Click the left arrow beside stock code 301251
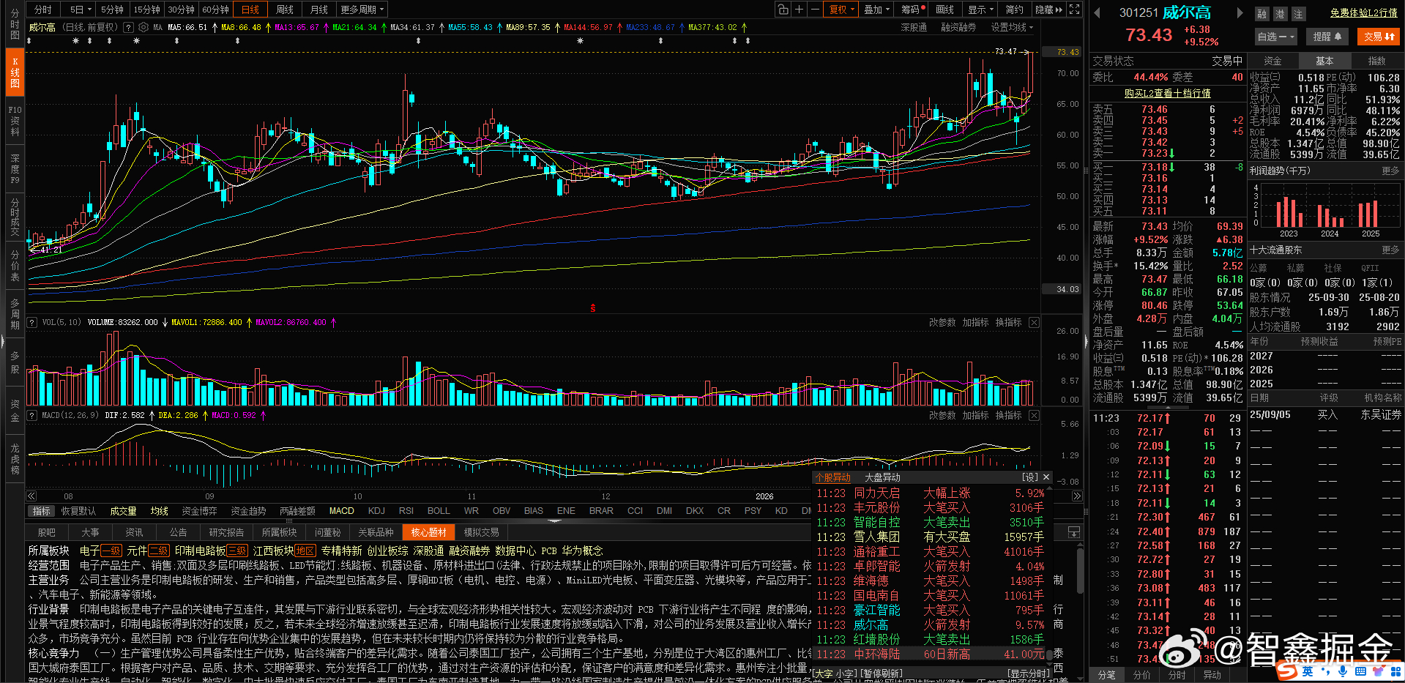1405x683 pixels. (x=1096, y=12)
